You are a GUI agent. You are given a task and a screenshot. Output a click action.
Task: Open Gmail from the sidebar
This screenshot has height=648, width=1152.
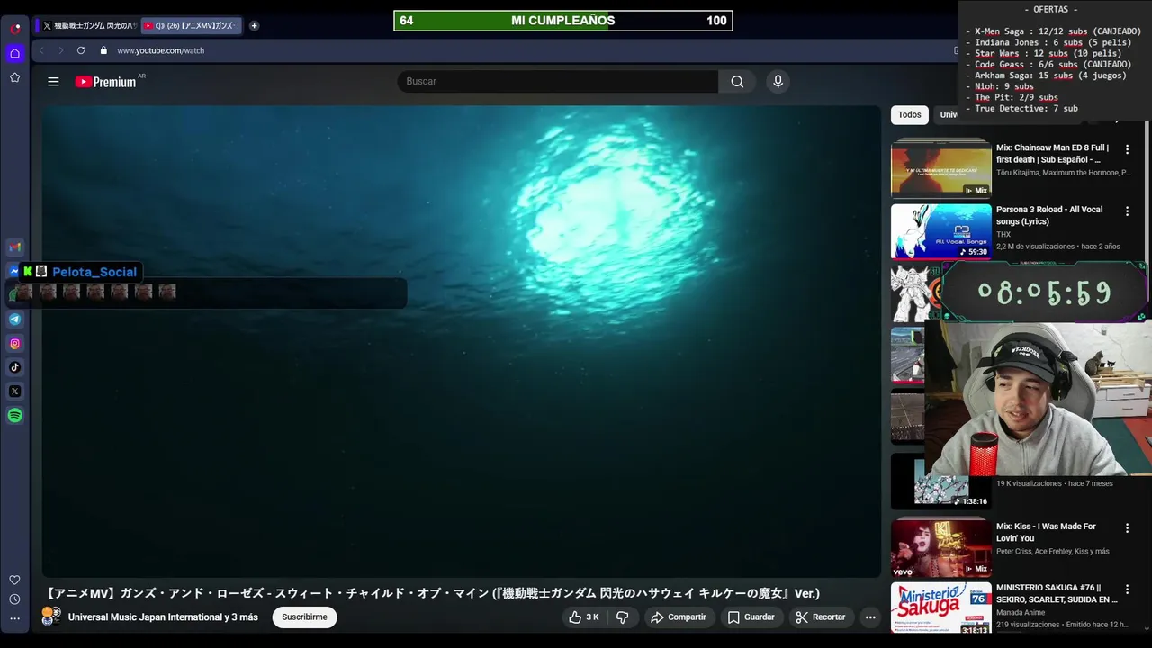(14, 247)
